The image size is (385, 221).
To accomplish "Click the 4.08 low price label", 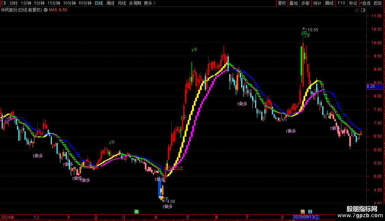I will pos(171,202).
